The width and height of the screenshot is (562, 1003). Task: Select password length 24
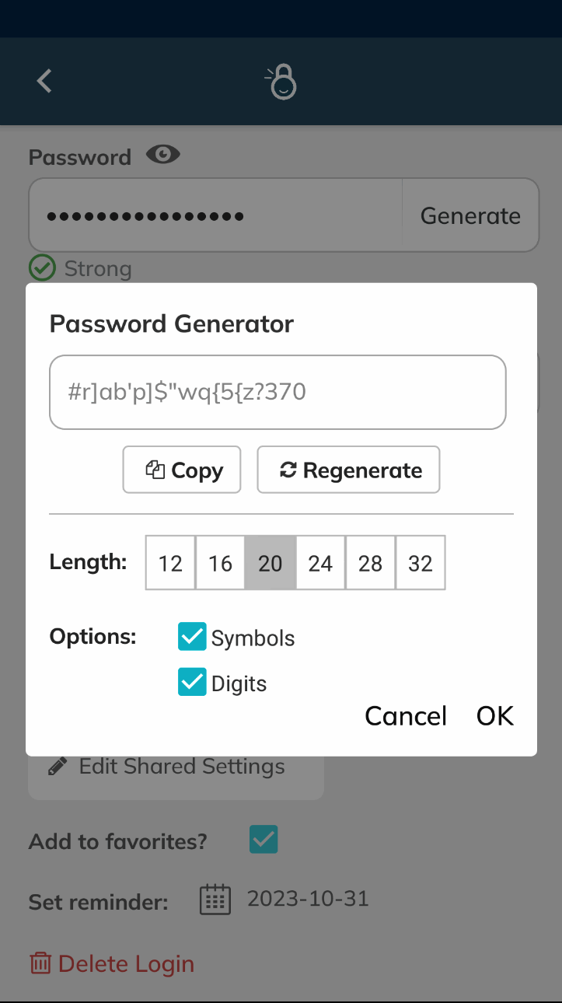[x=320, y=562]
